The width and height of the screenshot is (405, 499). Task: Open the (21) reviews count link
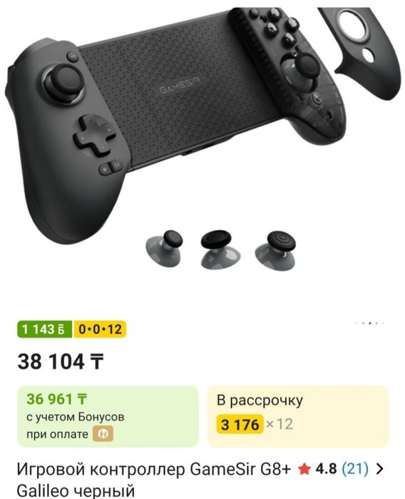[x=355, y=469]
